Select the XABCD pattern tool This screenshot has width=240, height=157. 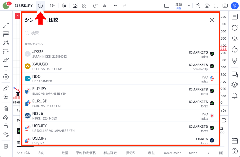[6, 43]
